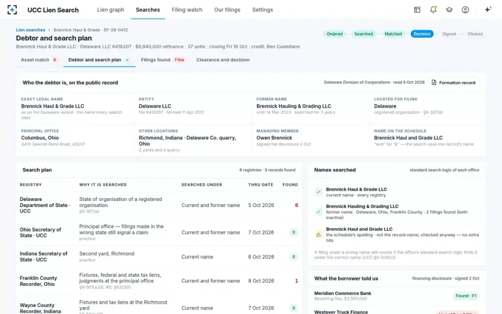Click the Brennick Haul & Grade · EF-26-0412 breadcrumb
The image size is (502, 314).
click(91, 30)
